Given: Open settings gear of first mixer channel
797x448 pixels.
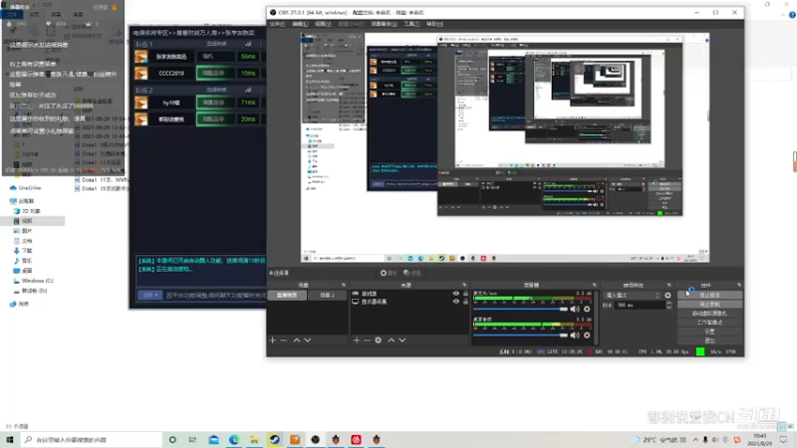Looking at the screenshot, I should pyautogui.click(x=587, y=309).
